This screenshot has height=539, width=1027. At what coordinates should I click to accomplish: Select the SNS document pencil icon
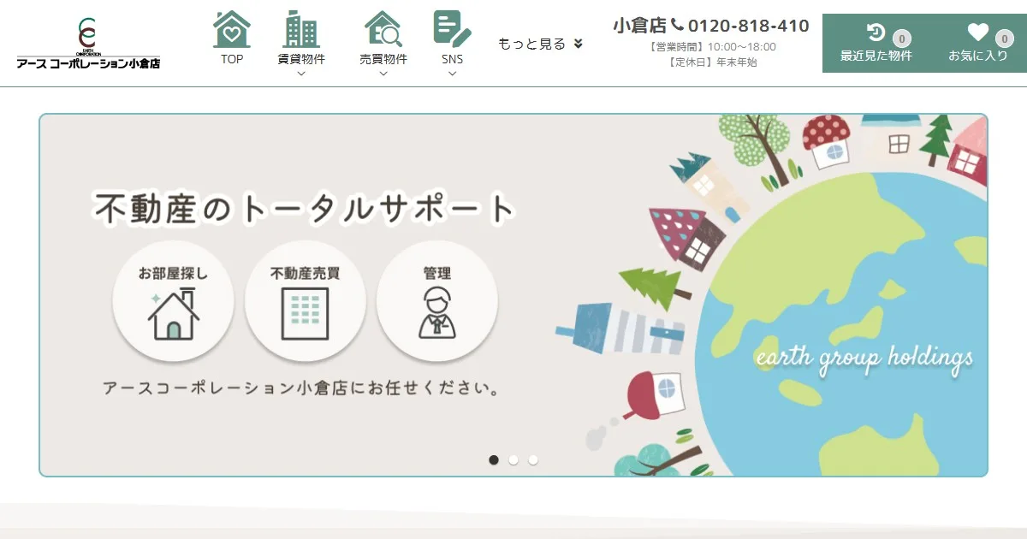452,29
